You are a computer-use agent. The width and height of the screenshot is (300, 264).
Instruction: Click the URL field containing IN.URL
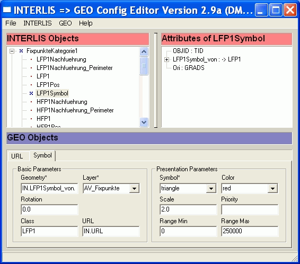(111, 231)
